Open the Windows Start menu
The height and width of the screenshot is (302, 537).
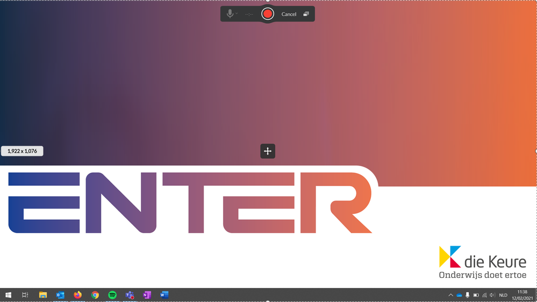pos(8,295)
